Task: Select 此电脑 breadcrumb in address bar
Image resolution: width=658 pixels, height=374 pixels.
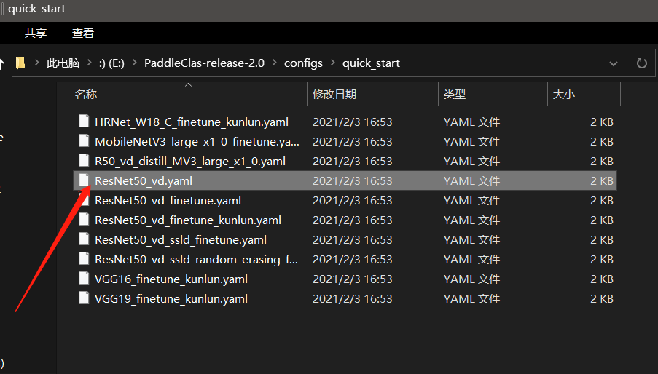Action: pos(63,63)
